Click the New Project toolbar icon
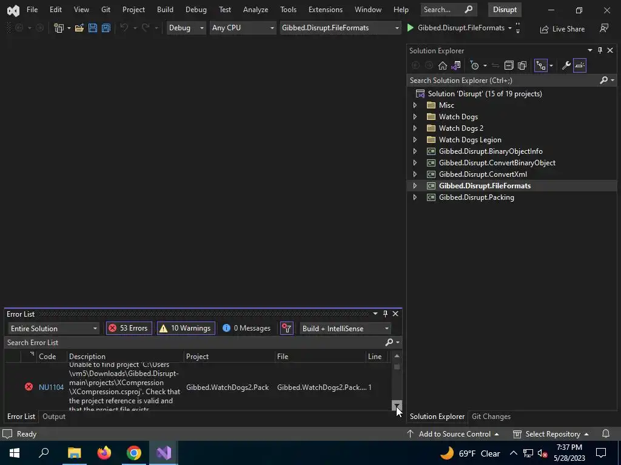Viewport: 621px width, 465px height. (59, 28)
